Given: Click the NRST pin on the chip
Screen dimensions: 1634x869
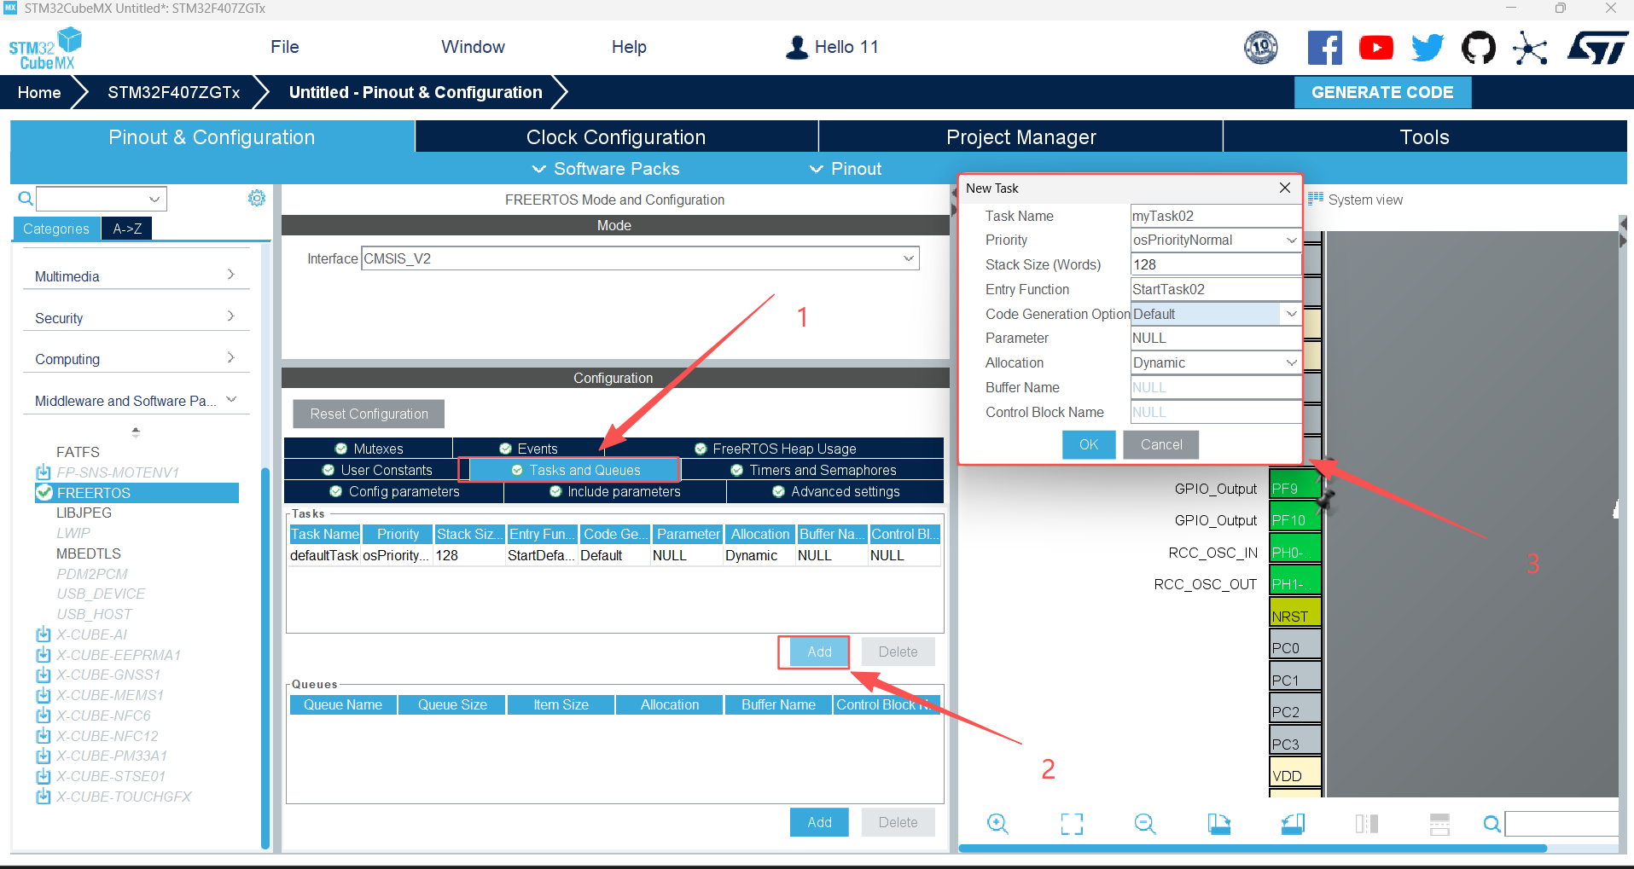Looking at the screenshot, I should [x=1294, y=614].
